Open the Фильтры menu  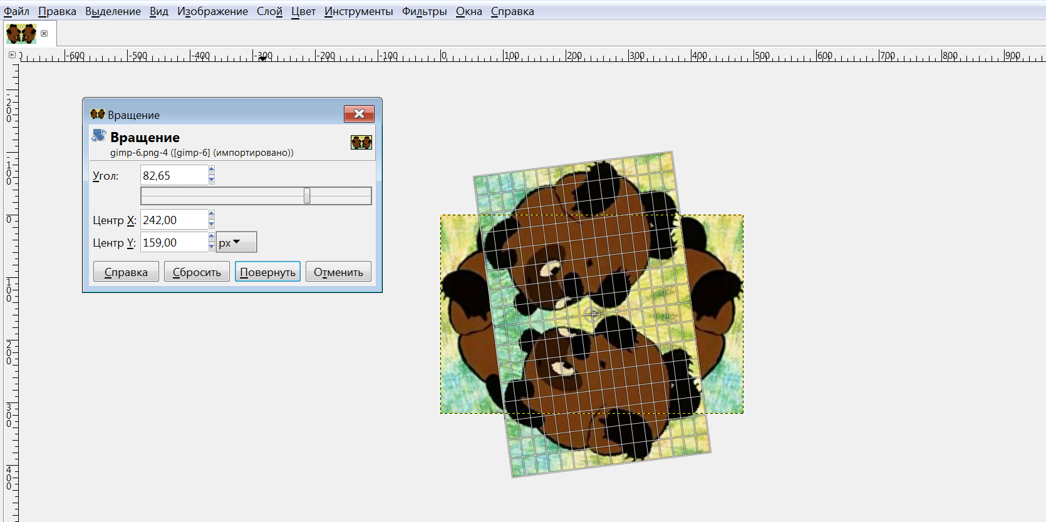[x=424, y=11]
